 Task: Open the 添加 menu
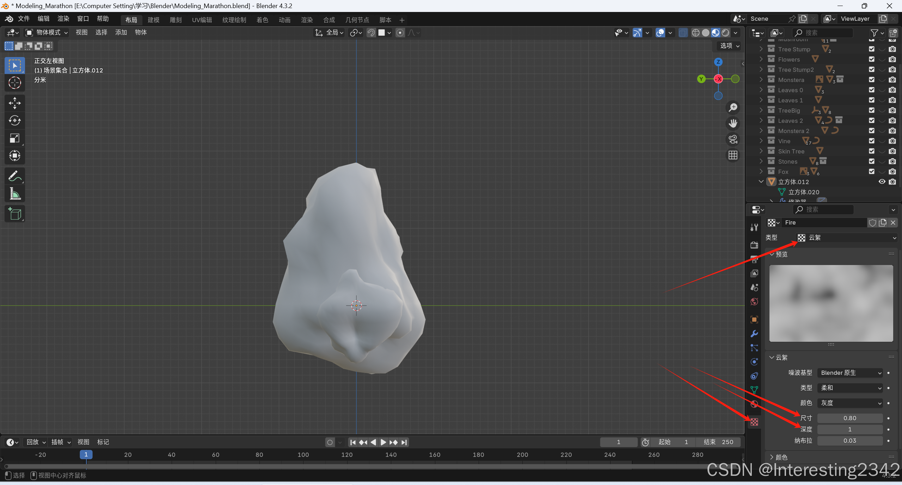[x=121, y=32]
